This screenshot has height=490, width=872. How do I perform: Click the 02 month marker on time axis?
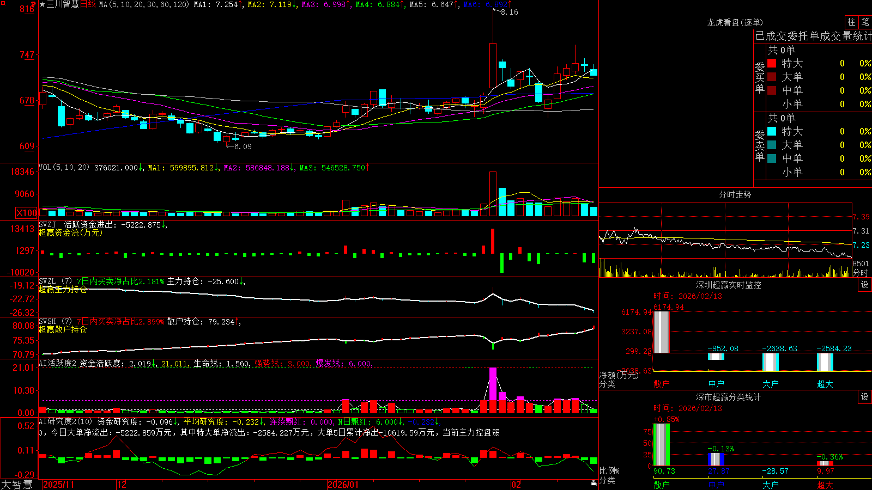tap(516, 485)
